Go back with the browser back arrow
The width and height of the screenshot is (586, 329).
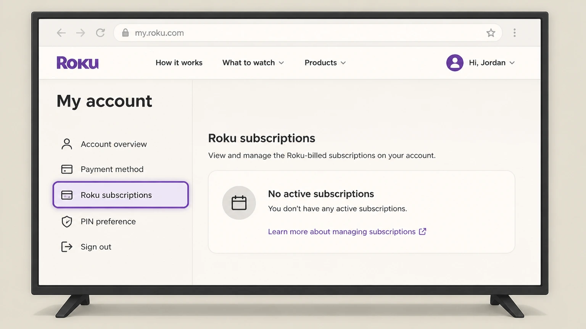(x=61, y=33)
